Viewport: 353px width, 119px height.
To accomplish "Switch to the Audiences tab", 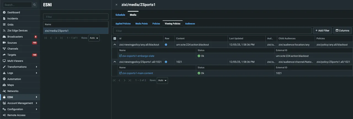I will [x=190, y=24].
